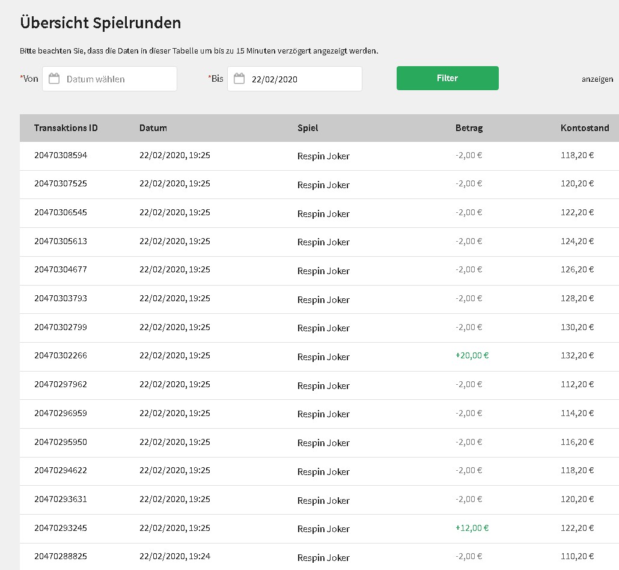619x570 pixels.
Task: Select transaction ID 20470303793
Action: click(x=61, y=299)
